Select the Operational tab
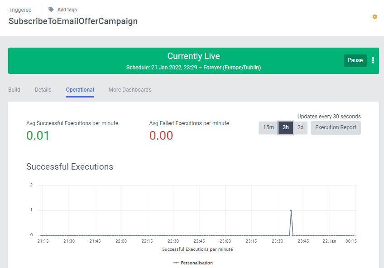 click(x=80, y=90)
